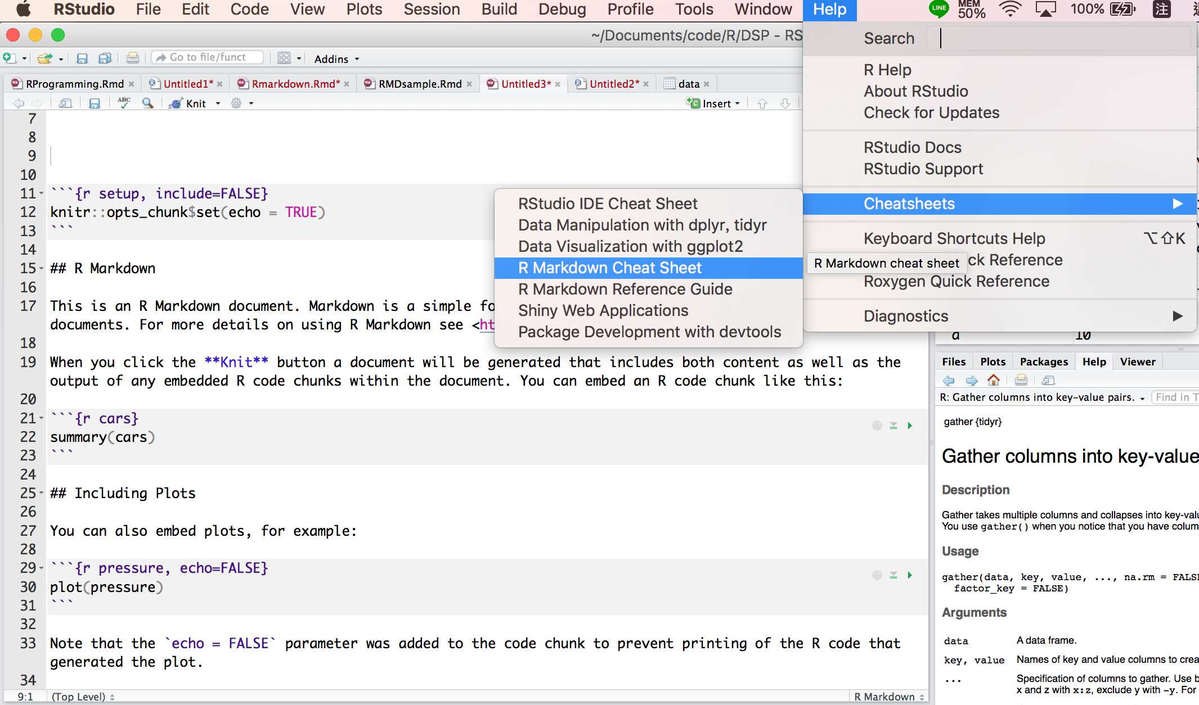The width and height of the screenshot is (1199, 705).
Task: Open help topic history dropdown arrow
Action: pyautogui.click(x=1142, y=398)
